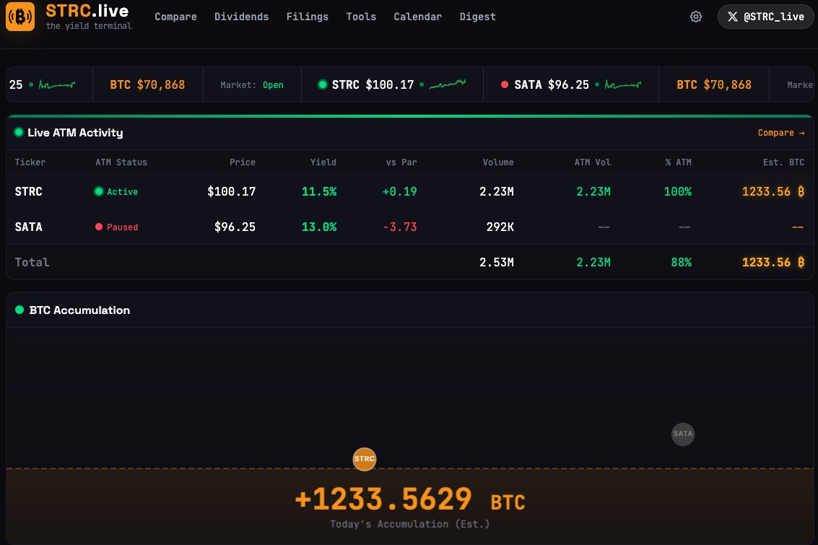Click the -3.73 vs Par value

pyautogui.click(x=399, y=227)
